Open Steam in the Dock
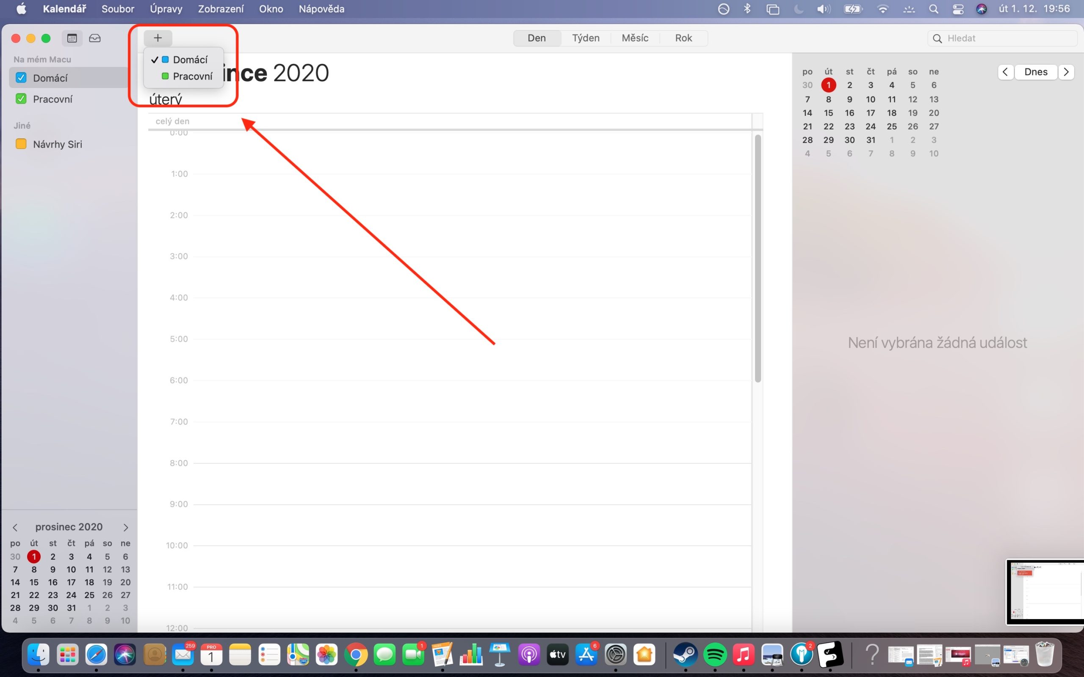The image size is (1084, 677). pyautogui.click(x=686, y=655)
